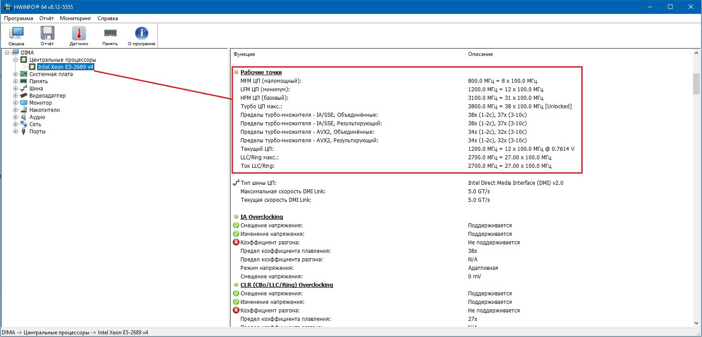Open the Мониторинг menu
Viewport: 702px width, 337px height.
(x=76, y=18)
